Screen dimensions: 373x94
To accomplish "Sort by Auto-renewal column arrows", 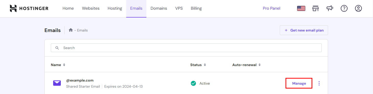I will [x=259, y=65].
